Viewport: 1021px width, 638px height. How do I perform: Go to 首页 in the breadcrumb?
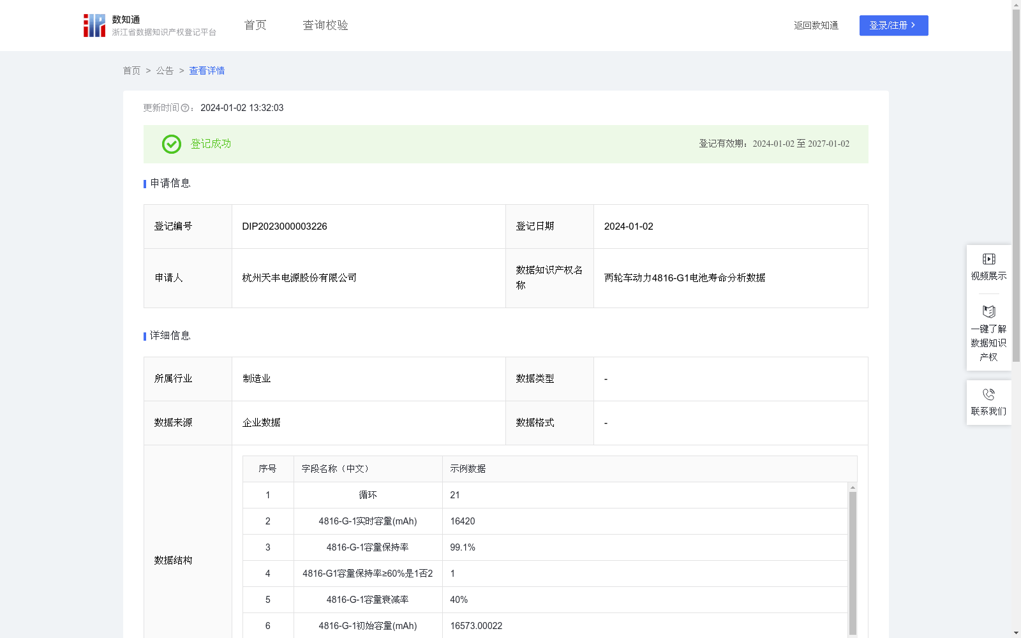pos(131,71)
